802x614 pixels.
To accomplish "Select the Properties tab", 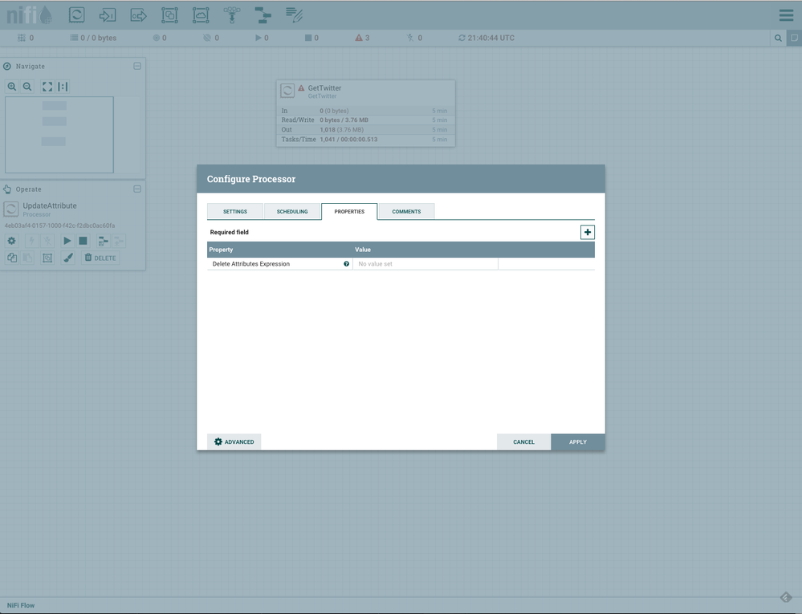I will [x=349, y=212].
